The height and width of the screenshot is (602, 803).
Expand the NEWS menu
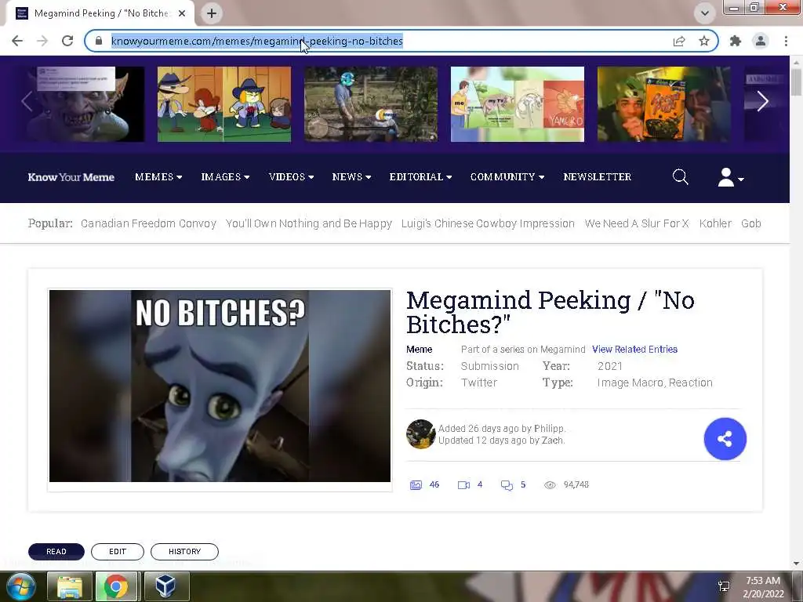point(351,177)
